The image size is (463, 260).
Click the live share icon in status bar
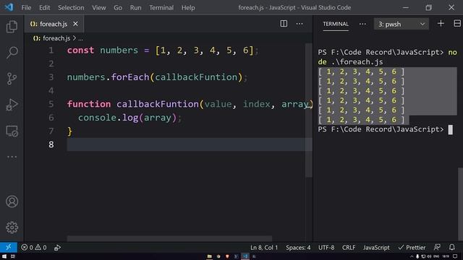(x=57, y=247)
